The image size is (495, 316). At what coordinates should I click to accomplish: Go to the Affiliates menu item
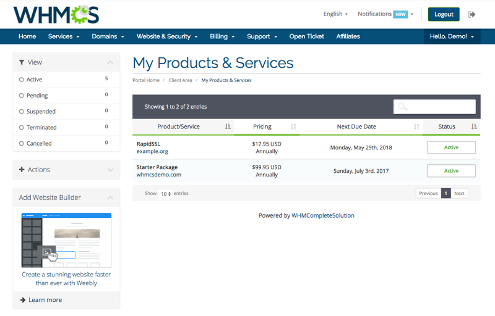(348, 36)
